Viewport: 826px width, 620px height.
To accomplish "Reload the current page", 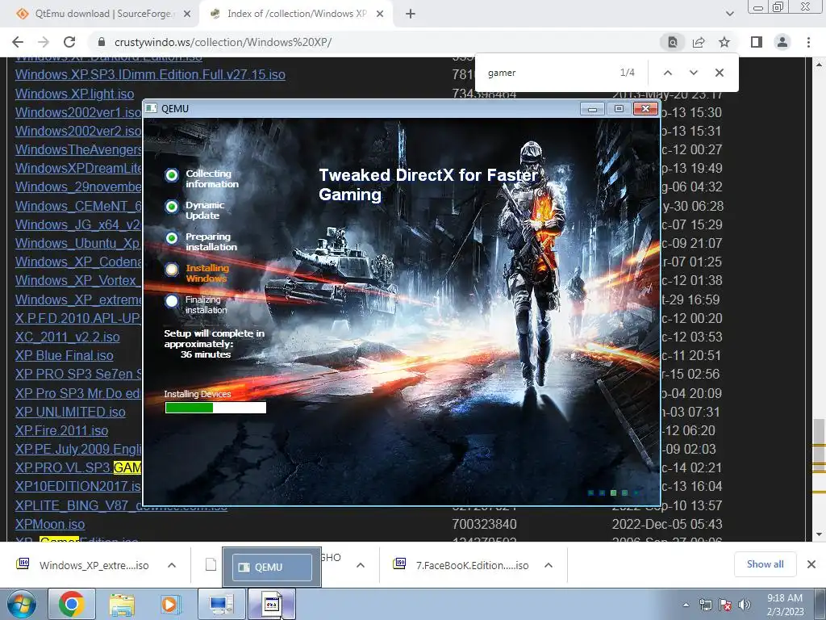I will (x=69, y=42).
